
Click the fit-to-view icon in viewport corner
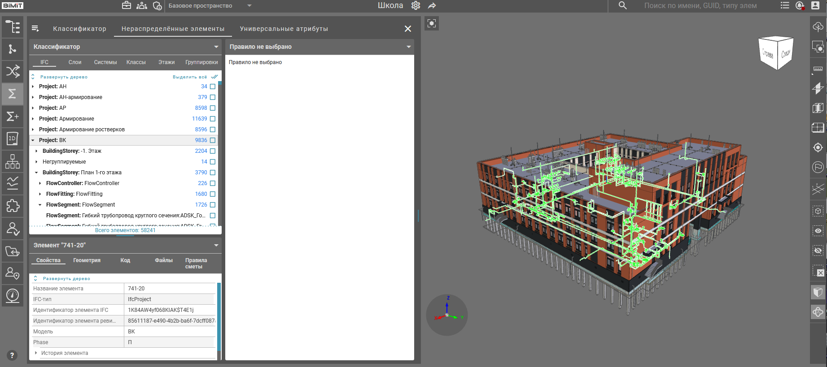(x=432, y=23)
